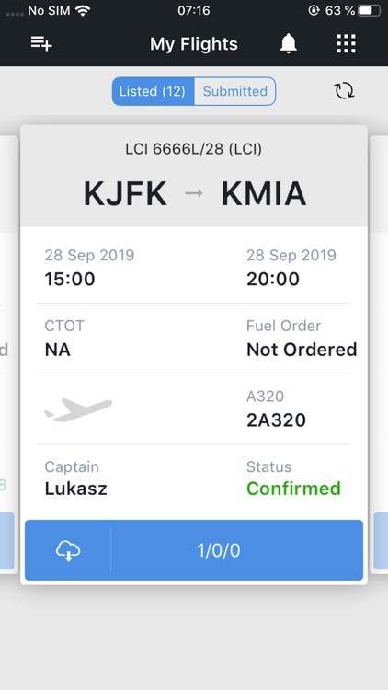
Task: Select Fuel Order Not Ordered field
Action: (x=302, y=339)
